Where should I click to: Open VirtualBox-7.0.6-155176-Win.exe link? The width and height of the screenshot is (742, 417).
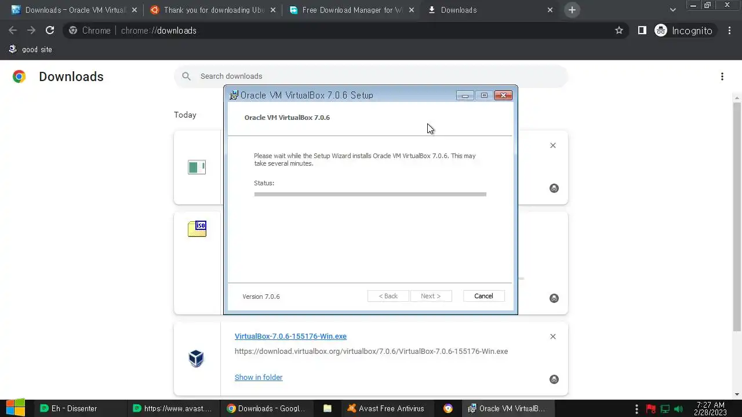point(290,336)
